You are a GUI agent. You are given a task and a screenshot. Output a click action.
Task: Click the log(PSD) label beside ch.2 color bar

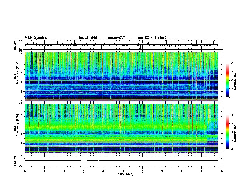(235, 134)
